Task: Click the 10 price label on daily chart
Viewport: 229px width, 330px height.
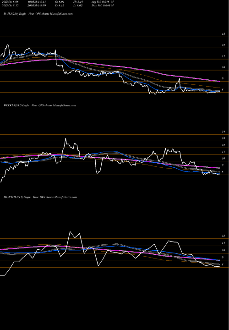Action: click(x=224, y=67)
